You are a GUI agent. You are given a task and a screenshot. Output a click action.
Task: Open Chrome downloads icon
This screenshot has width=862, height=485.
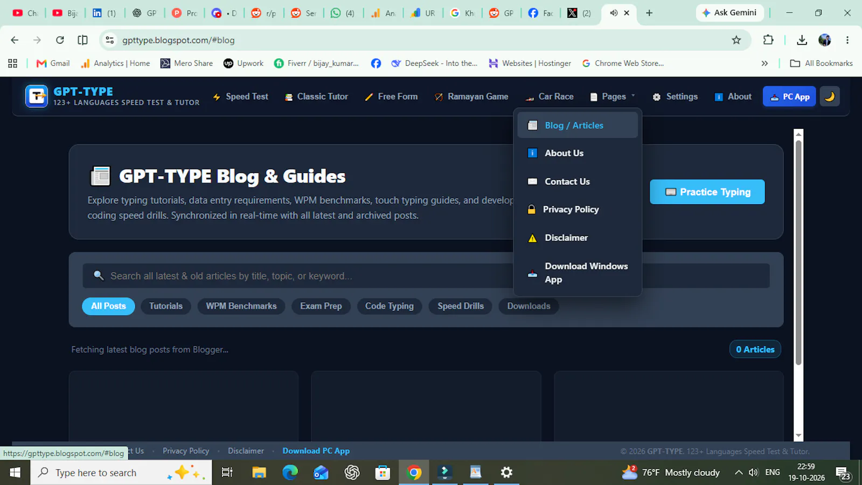click(802, 40)
